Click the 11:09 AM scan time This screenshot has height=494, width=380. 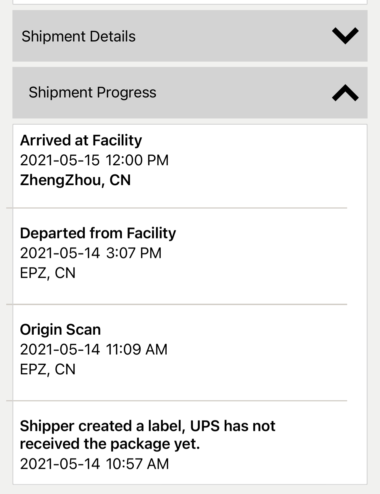[x=136, y=349]
